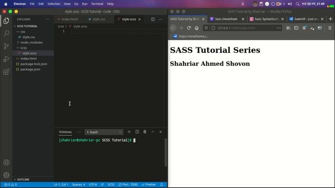Change encoding via UTF-8 status

[93, 184]
